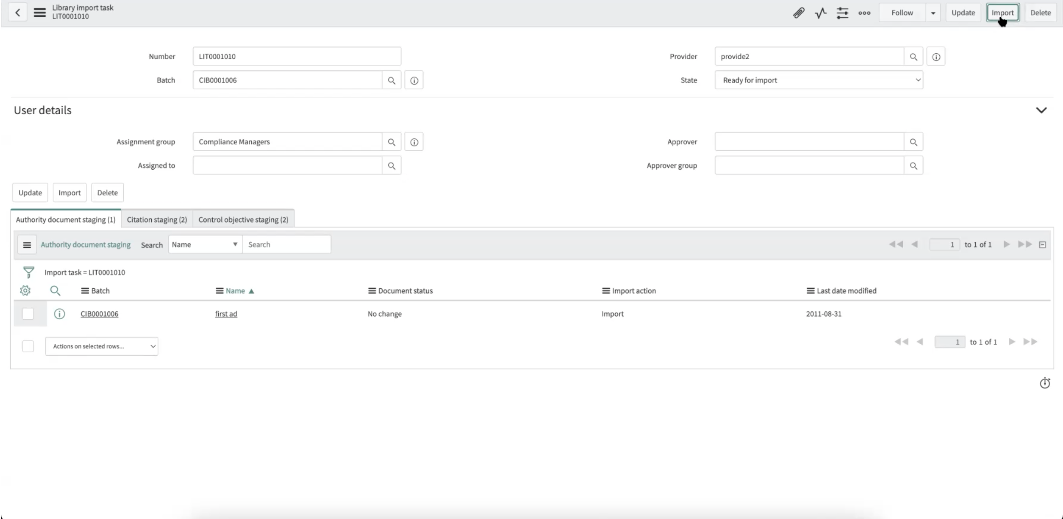This screenshot has height=519, width=1063.
Task: Collapse the related list using minus icon
Action: (1042, 245)
